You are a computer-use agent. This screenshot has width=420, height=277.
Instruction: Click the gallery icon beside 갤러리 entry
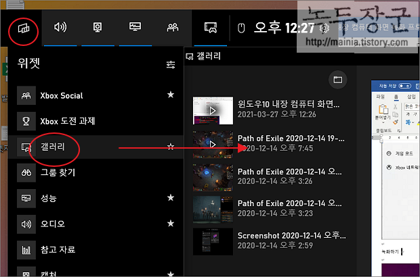[26, 147]
